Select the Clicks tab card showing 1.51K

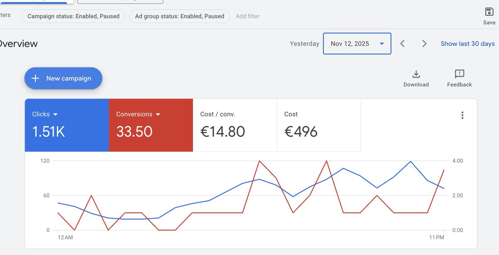tap(67, 125)
